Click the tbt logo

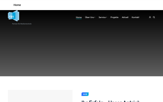[x=14, y=16]
